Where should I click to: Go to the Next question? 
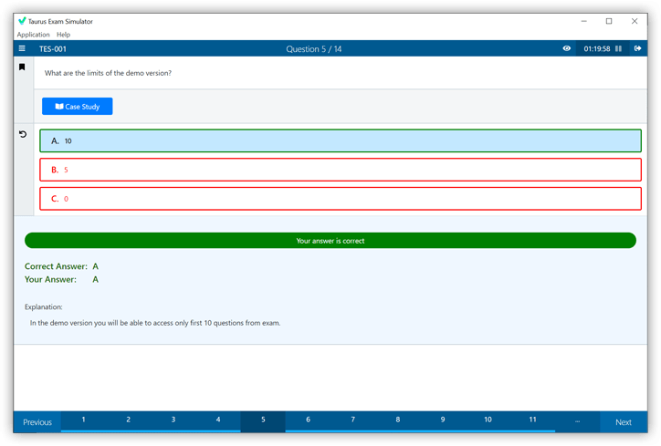(x=624, y=422)
